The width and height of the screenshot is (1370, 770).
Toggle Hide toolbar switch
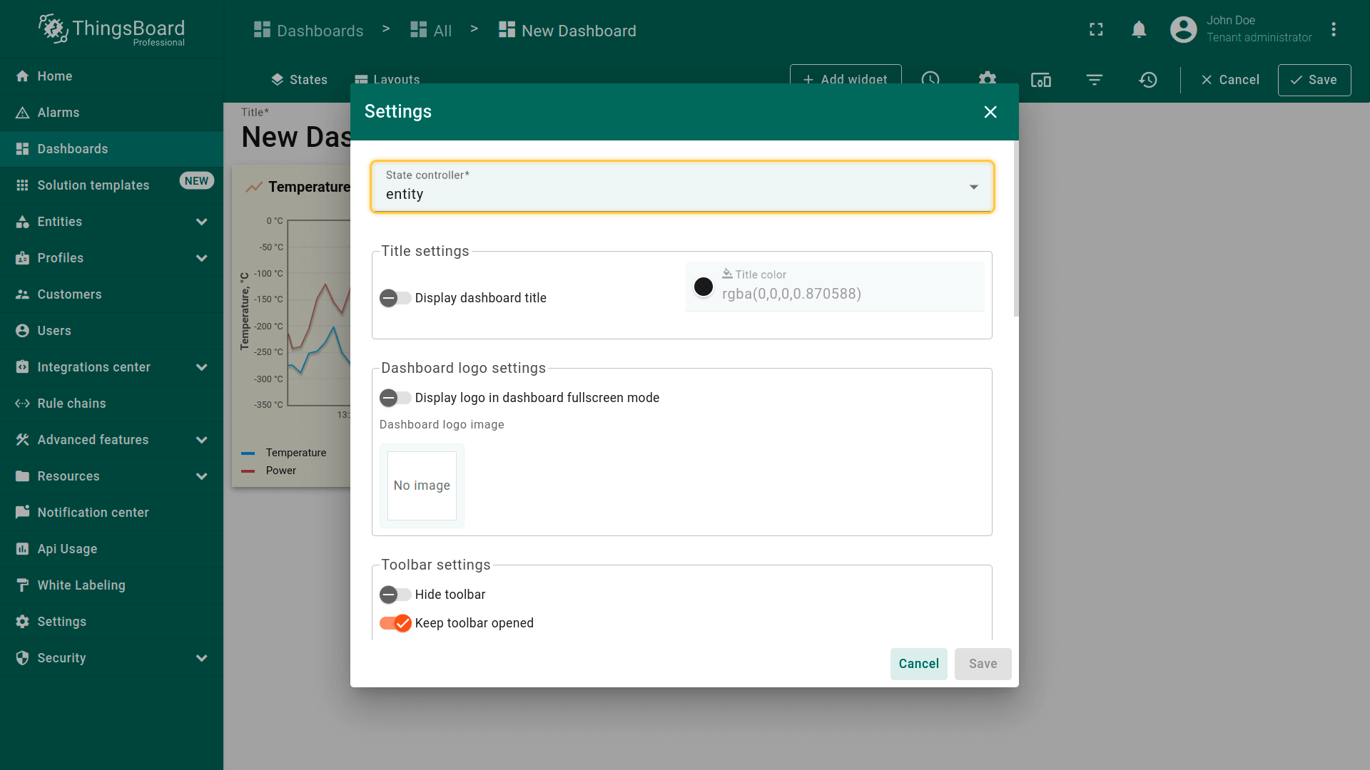point(395,595)
